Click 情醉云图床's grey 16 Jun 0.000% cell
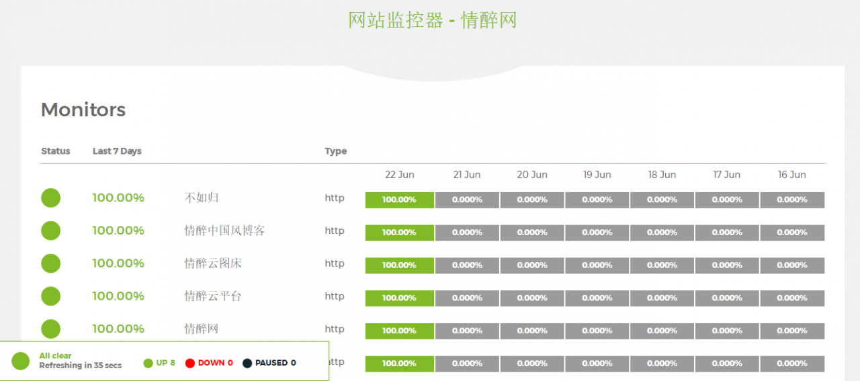This screenshot has width=860, height=381. pos(792,265)
